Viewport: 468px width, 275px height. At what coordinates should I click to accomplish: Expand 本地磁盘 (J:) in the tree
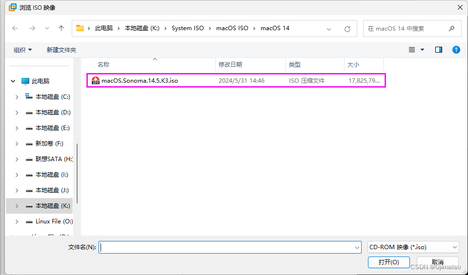click(x=17, y=190)
